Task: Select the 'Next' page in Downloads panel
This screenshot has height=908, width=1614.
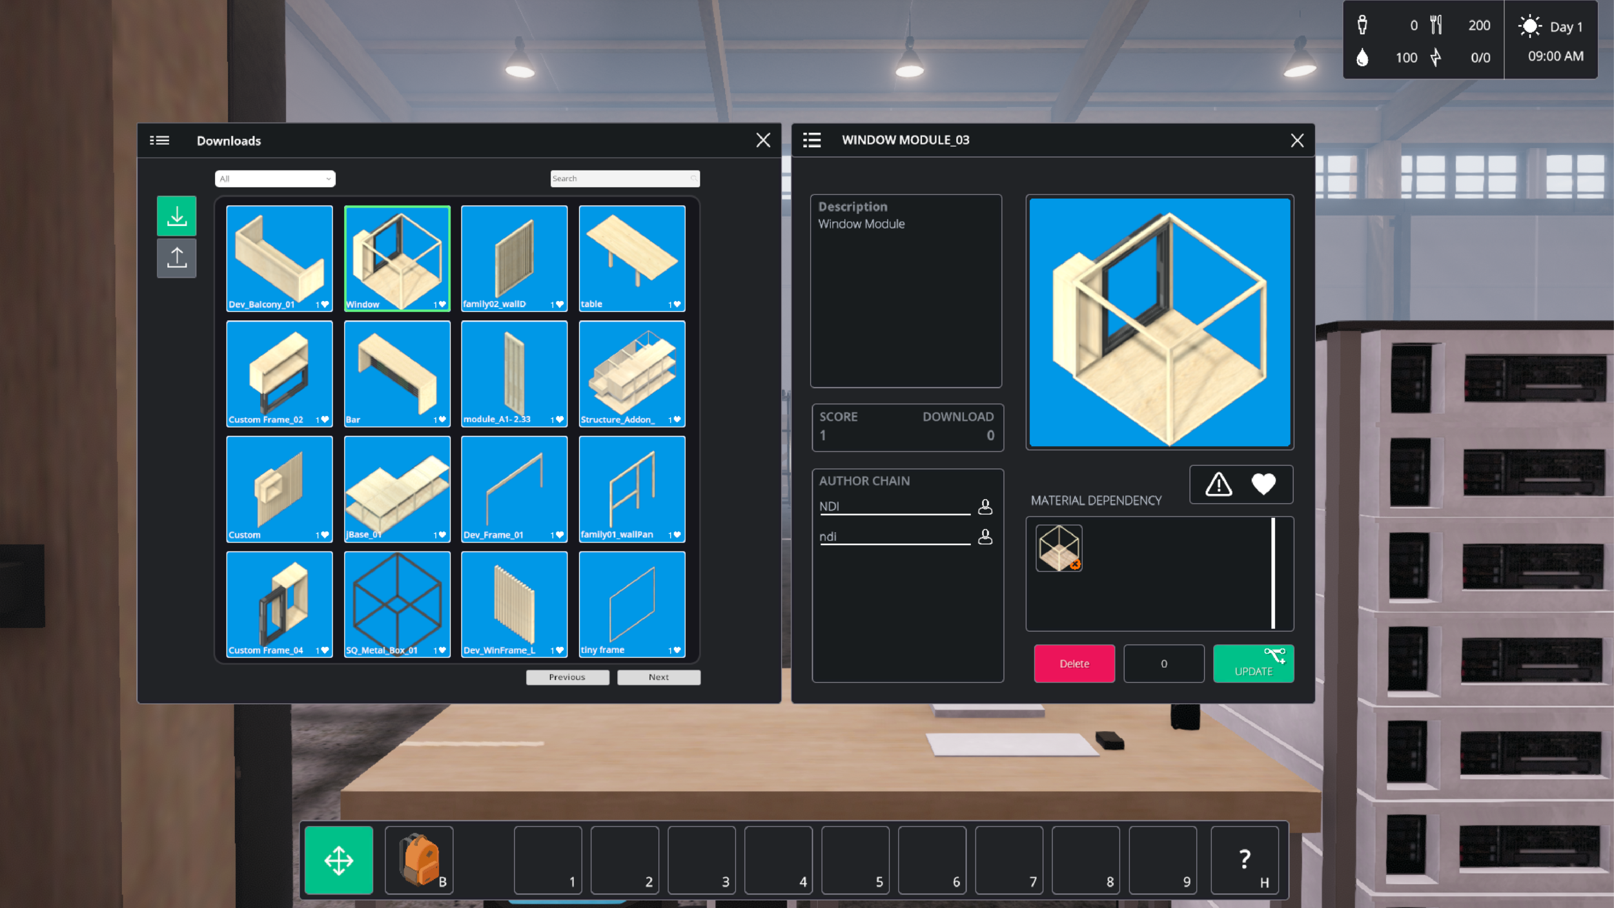Action: click(x=659, y=676)
